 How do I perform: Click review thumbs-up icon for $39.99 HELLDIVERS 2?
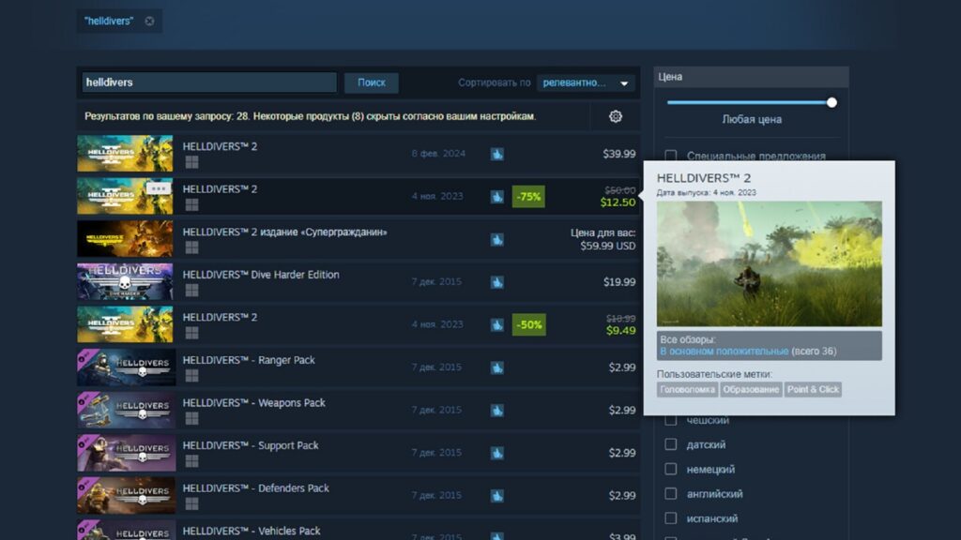[497, 154]
